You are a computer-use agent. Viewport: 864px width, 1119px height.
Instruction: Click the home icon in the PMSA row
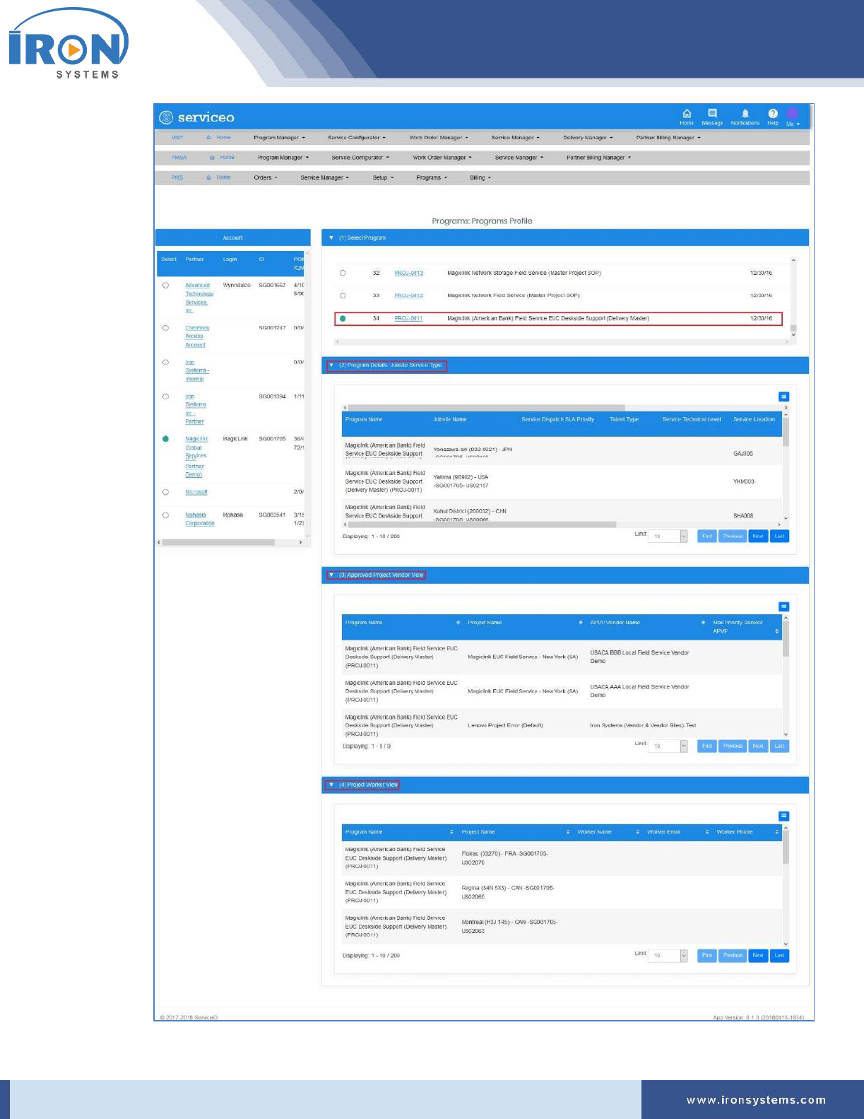click(212, 158)
